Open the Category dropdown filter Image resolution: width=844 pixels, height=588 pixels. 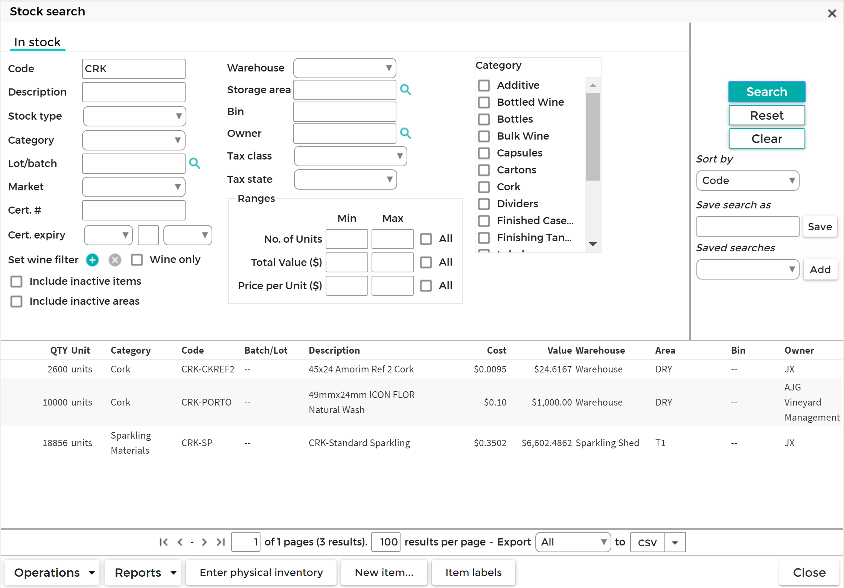(134, 140)
